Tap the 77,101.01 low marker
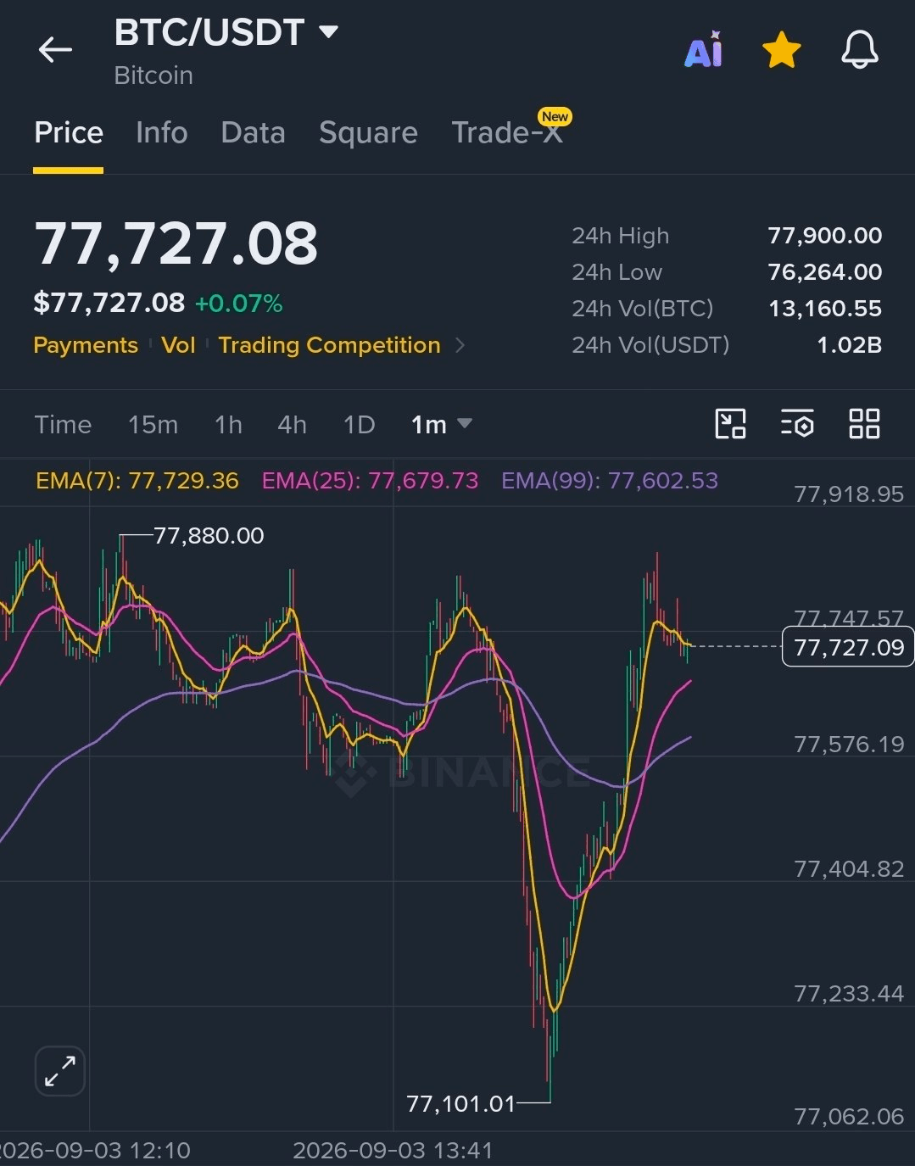Viewport: 915px width, 1166px height. 460,1103
